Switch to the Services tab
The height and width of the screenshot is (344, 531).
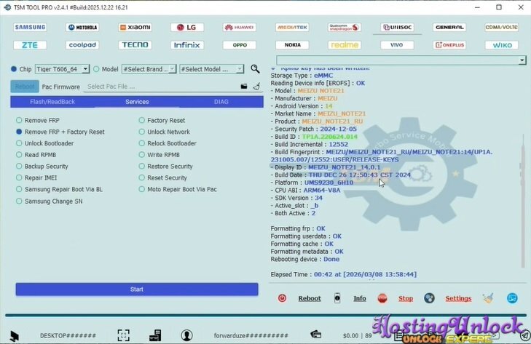click(137, 102)
